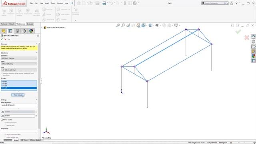Open the ConfigurationManager tab icon
Screen dimensions: 256x144
pyautogui.click(x=17, y=31)
